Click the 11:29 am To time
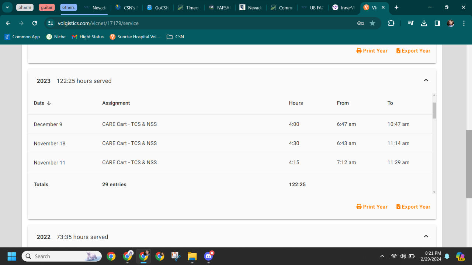 (x=398, y=163)
